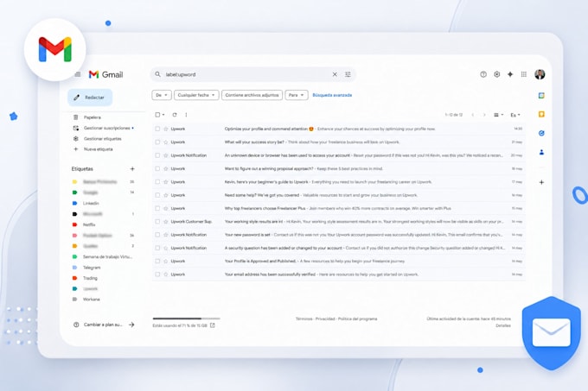Click the arrow beside Cambiar a plan
This screenshot has height=391, width=588.
tap(131, 325)
